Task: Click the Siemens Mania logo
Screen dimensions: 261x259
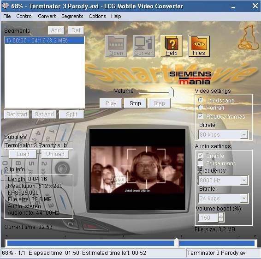Action: pyautogui.click(x=190, y=78)
